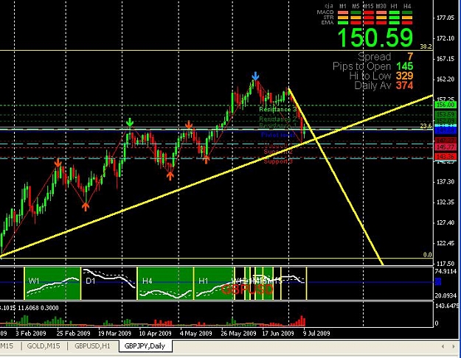The width and height of the screenshot is (461, 358).
Task: Click the D1 trend panel
Action: pos(108,284)
